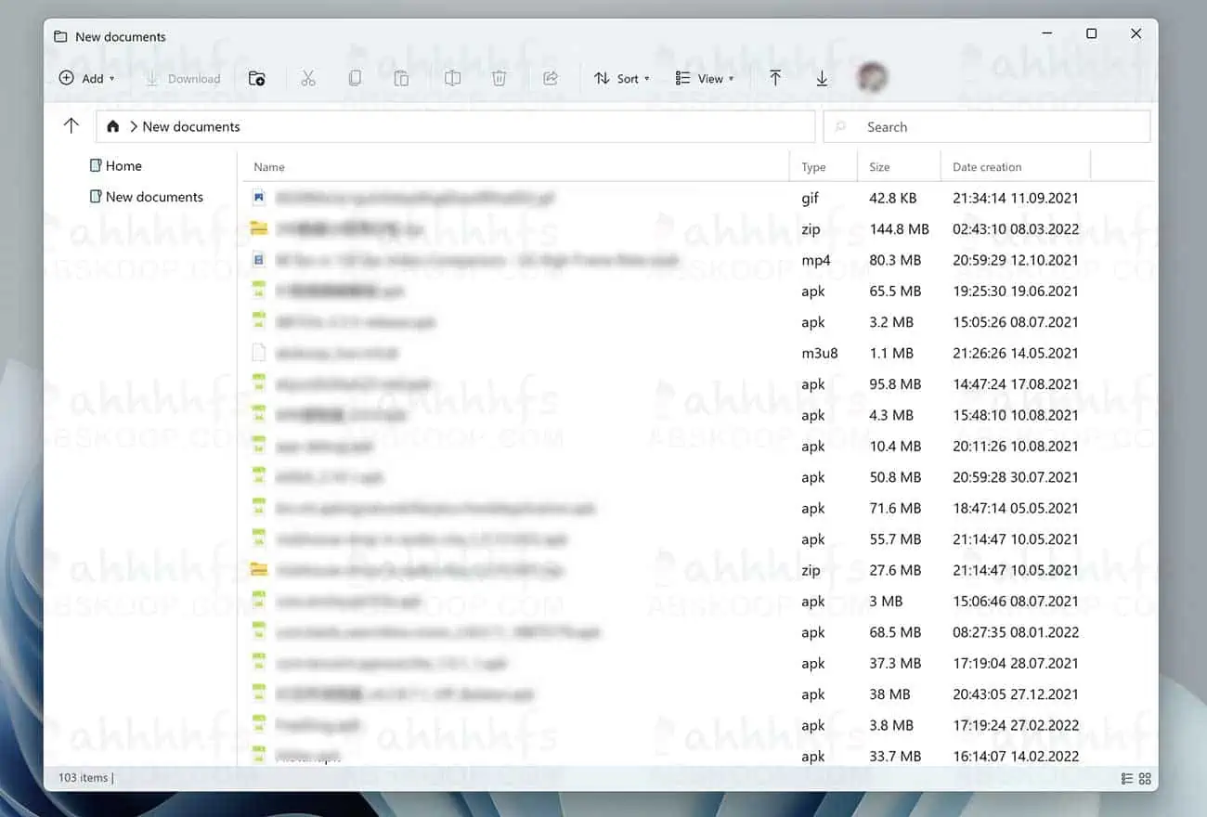
Task: Click the home icon in address bar
Action: click(113, 126)
